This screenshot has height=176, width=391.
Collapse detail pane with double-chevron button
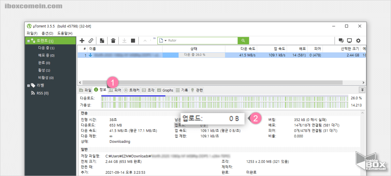363,90
